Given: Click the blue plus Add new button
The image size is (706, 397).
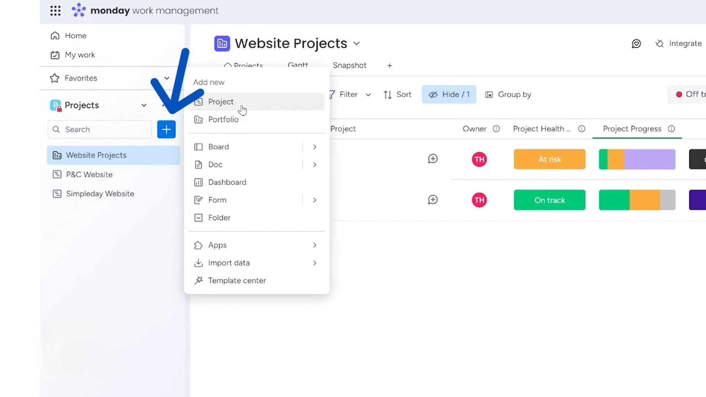Looking at the screenshot, I should [x=166, y=129].
